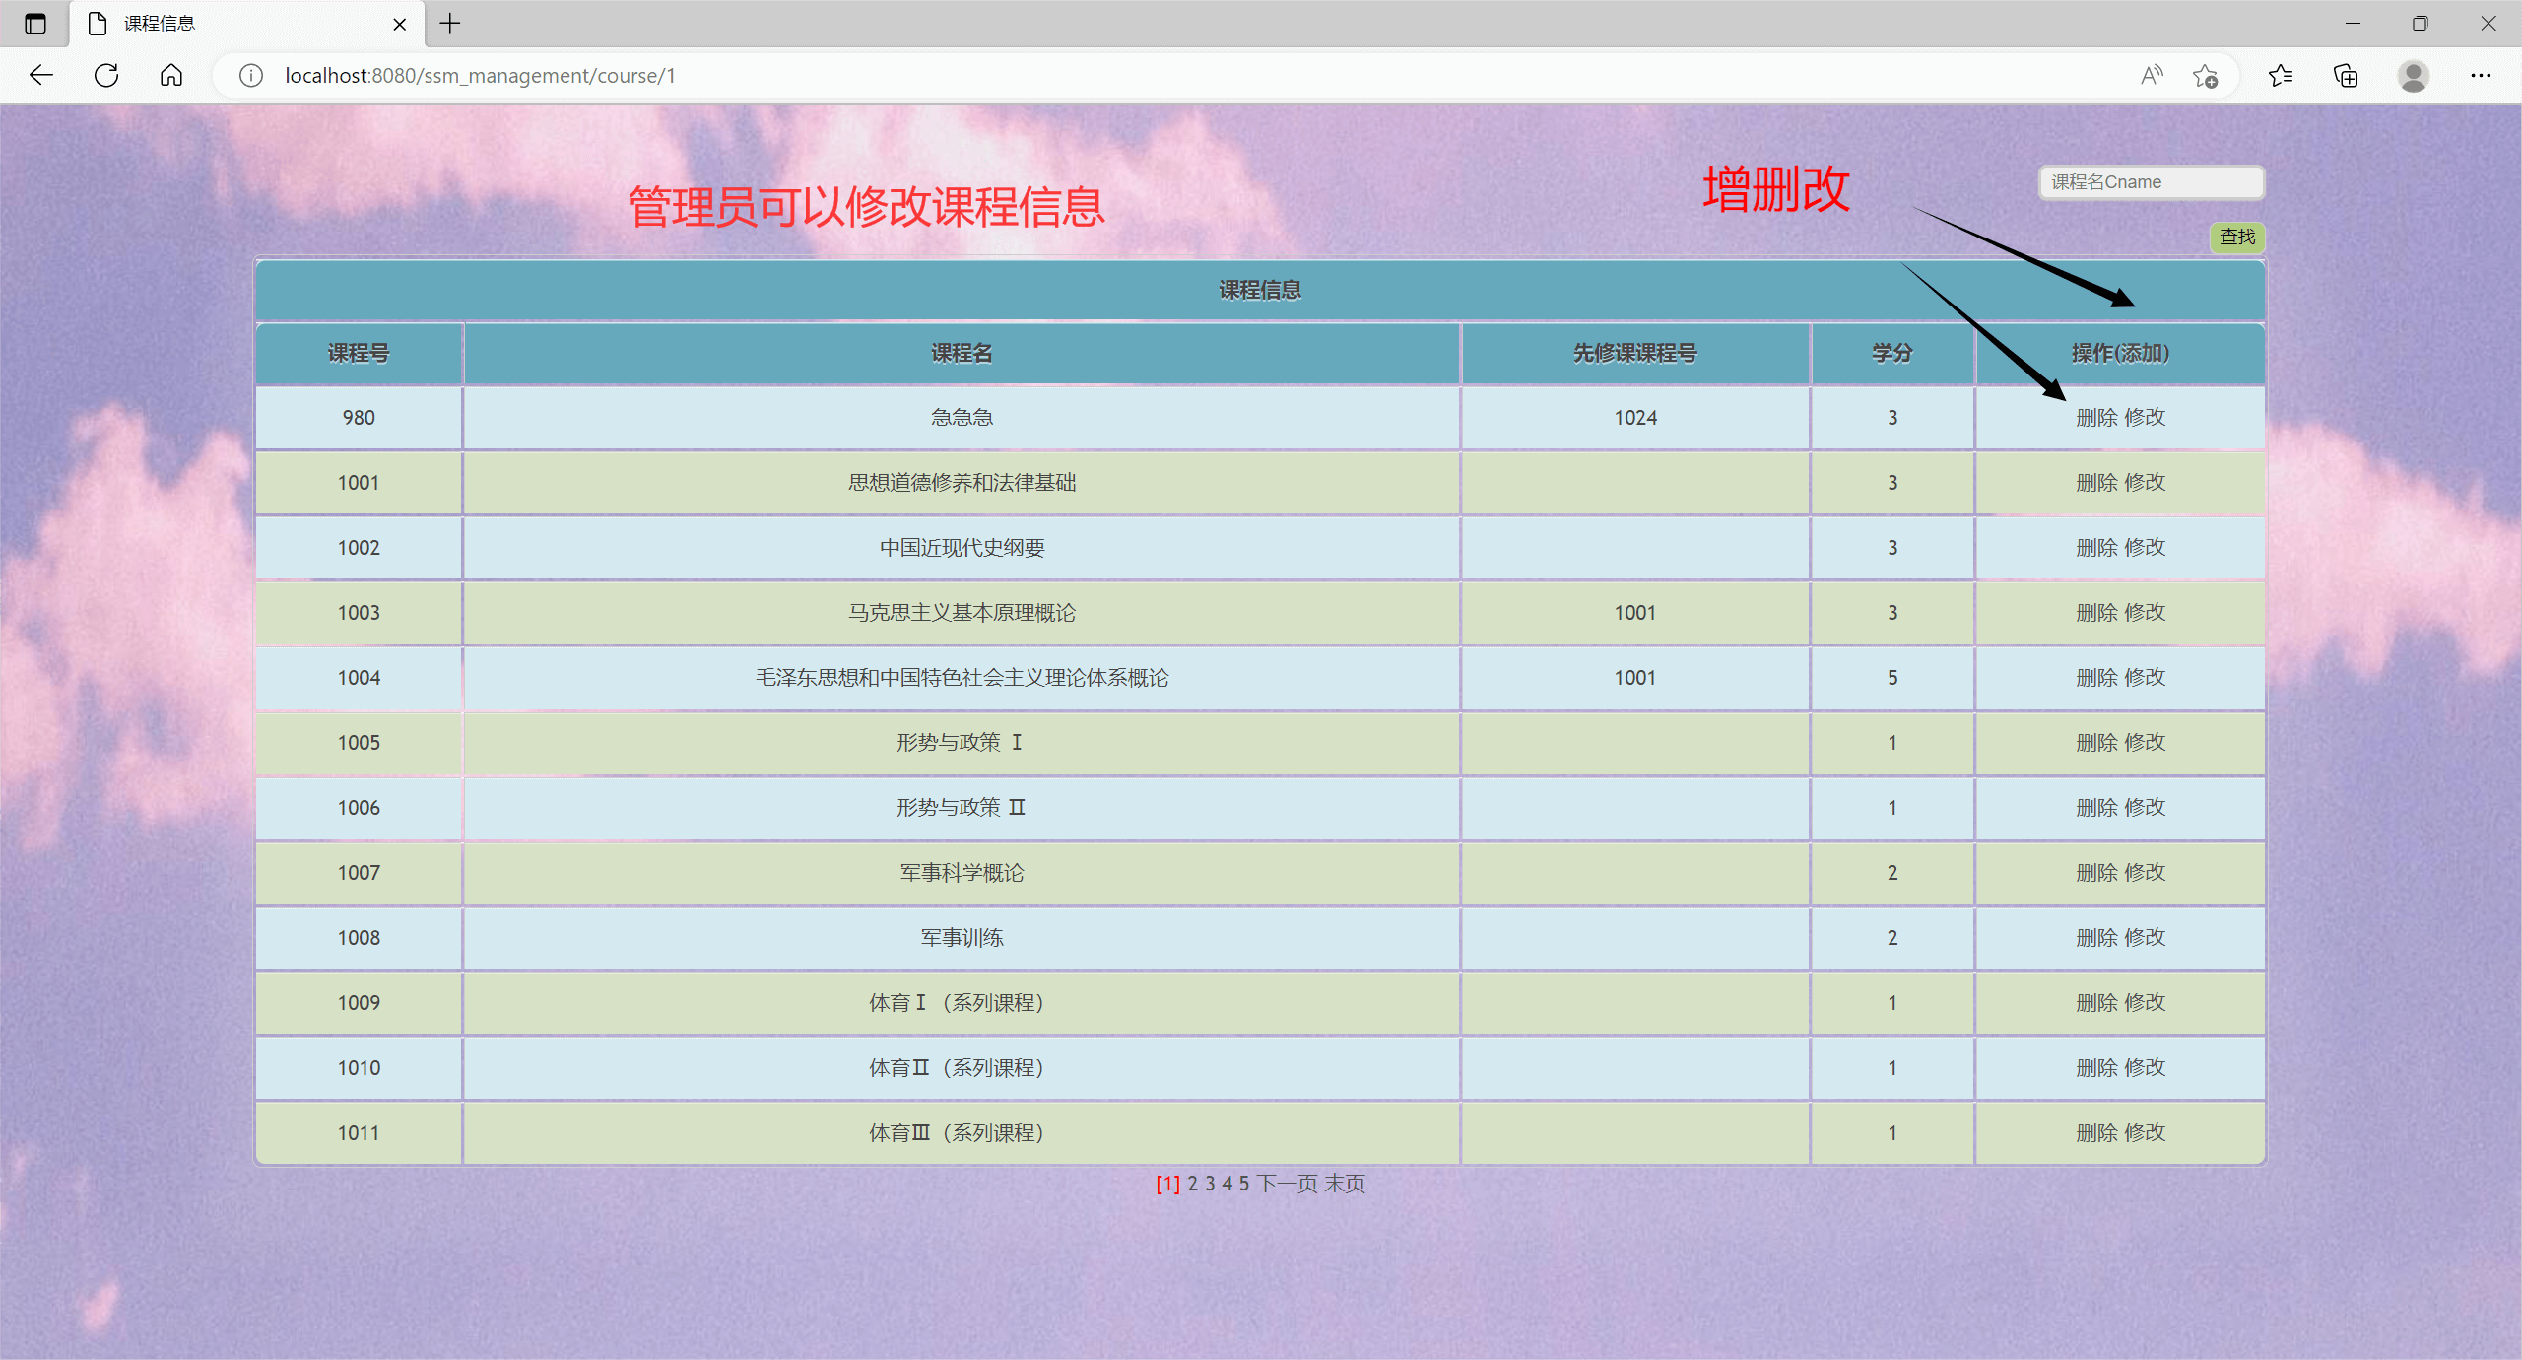2522x1360 pixels.
Task: Refresh the page with the reload icon
Action: [x=105, y=75]
